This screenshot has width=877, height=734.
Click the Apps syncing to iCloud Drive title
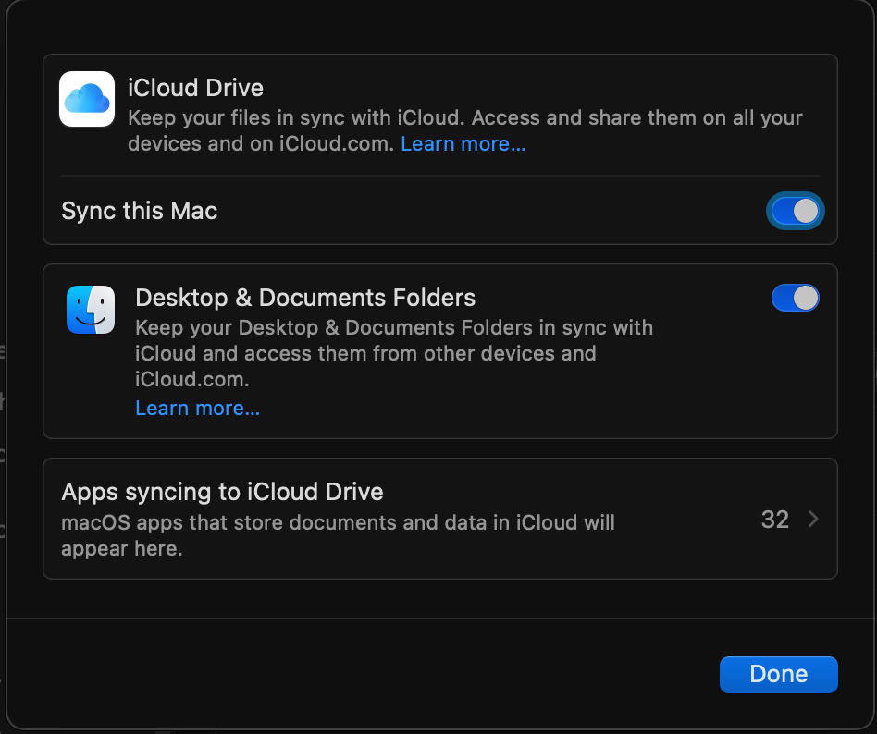click(x=222, y=492)
